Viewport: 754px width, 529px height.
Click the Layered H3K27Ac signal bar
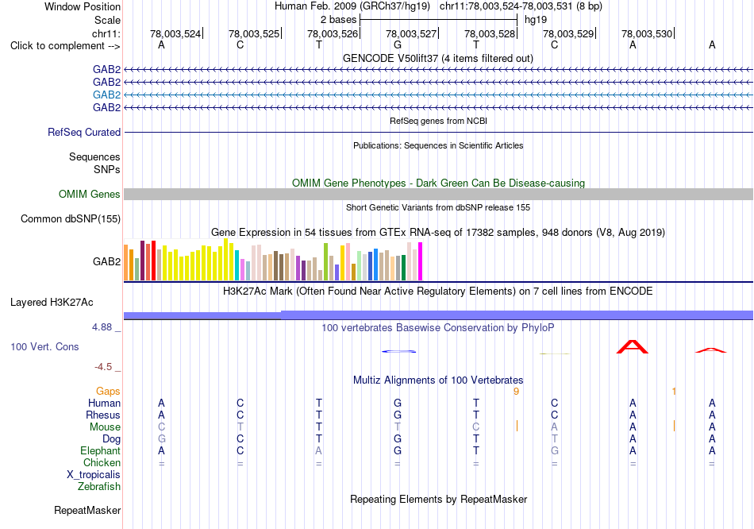tap(438, 315)
